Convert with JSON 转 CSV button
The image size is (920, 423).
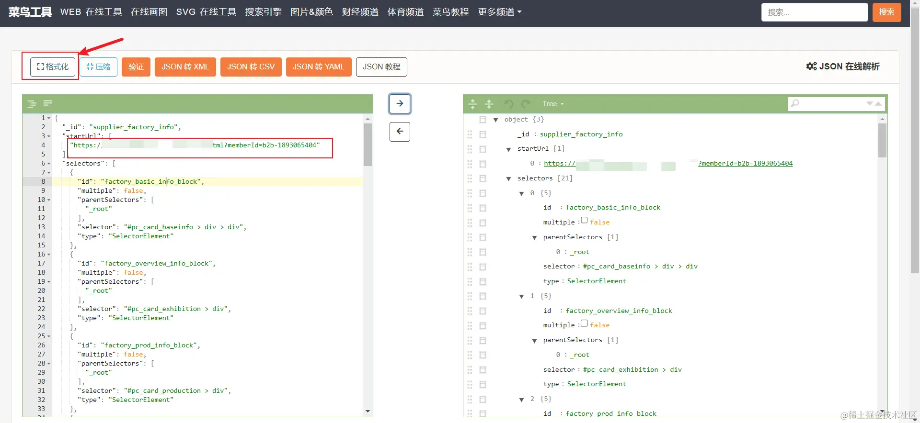click(x=251, y=67)
